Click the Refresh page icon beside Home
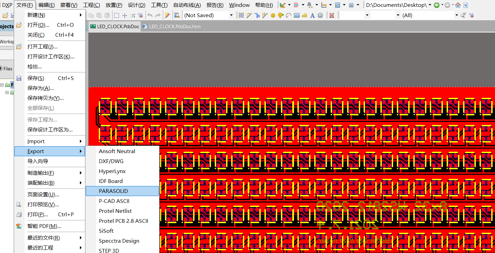Screen dimensions: 495x253 (x=465, y=5)
